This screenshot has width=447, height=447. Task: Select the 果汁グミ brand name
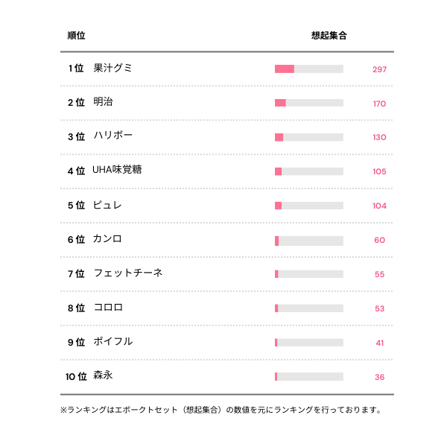(113, 68)
